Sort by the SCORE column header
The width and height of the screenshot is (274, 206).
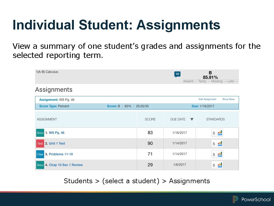pos(150,119)
